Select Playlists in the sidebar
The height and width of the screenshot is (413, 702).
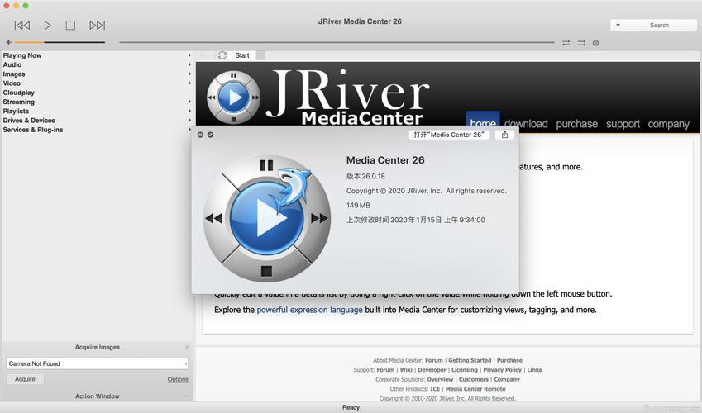tap(16, 111)
